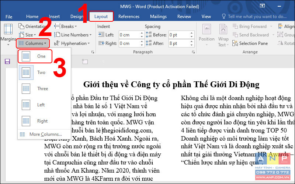Switch to the Home tab
Viewport: 295px width, 184px height.
[x=32, y=17]
